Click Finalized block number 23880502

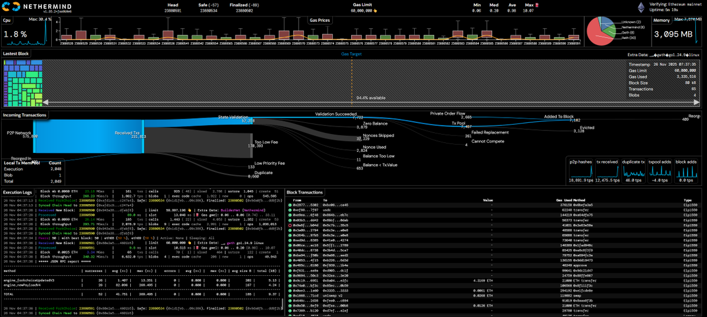[x=245, y=10]
